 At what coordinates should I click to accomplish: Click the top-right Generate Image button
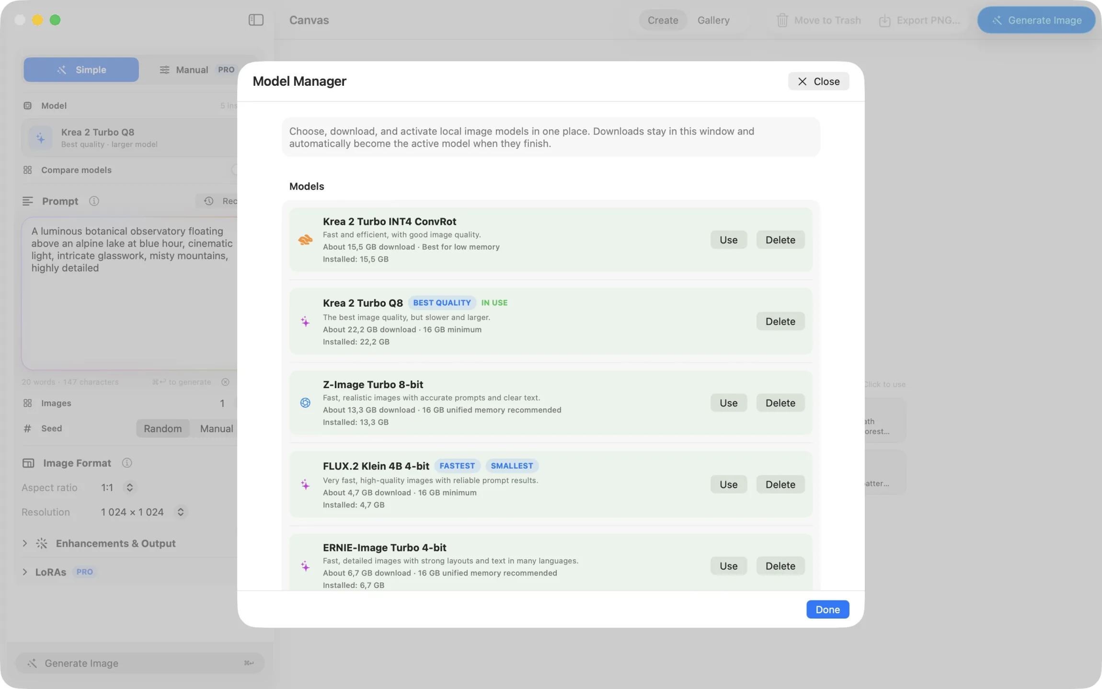coord(1036,20)
